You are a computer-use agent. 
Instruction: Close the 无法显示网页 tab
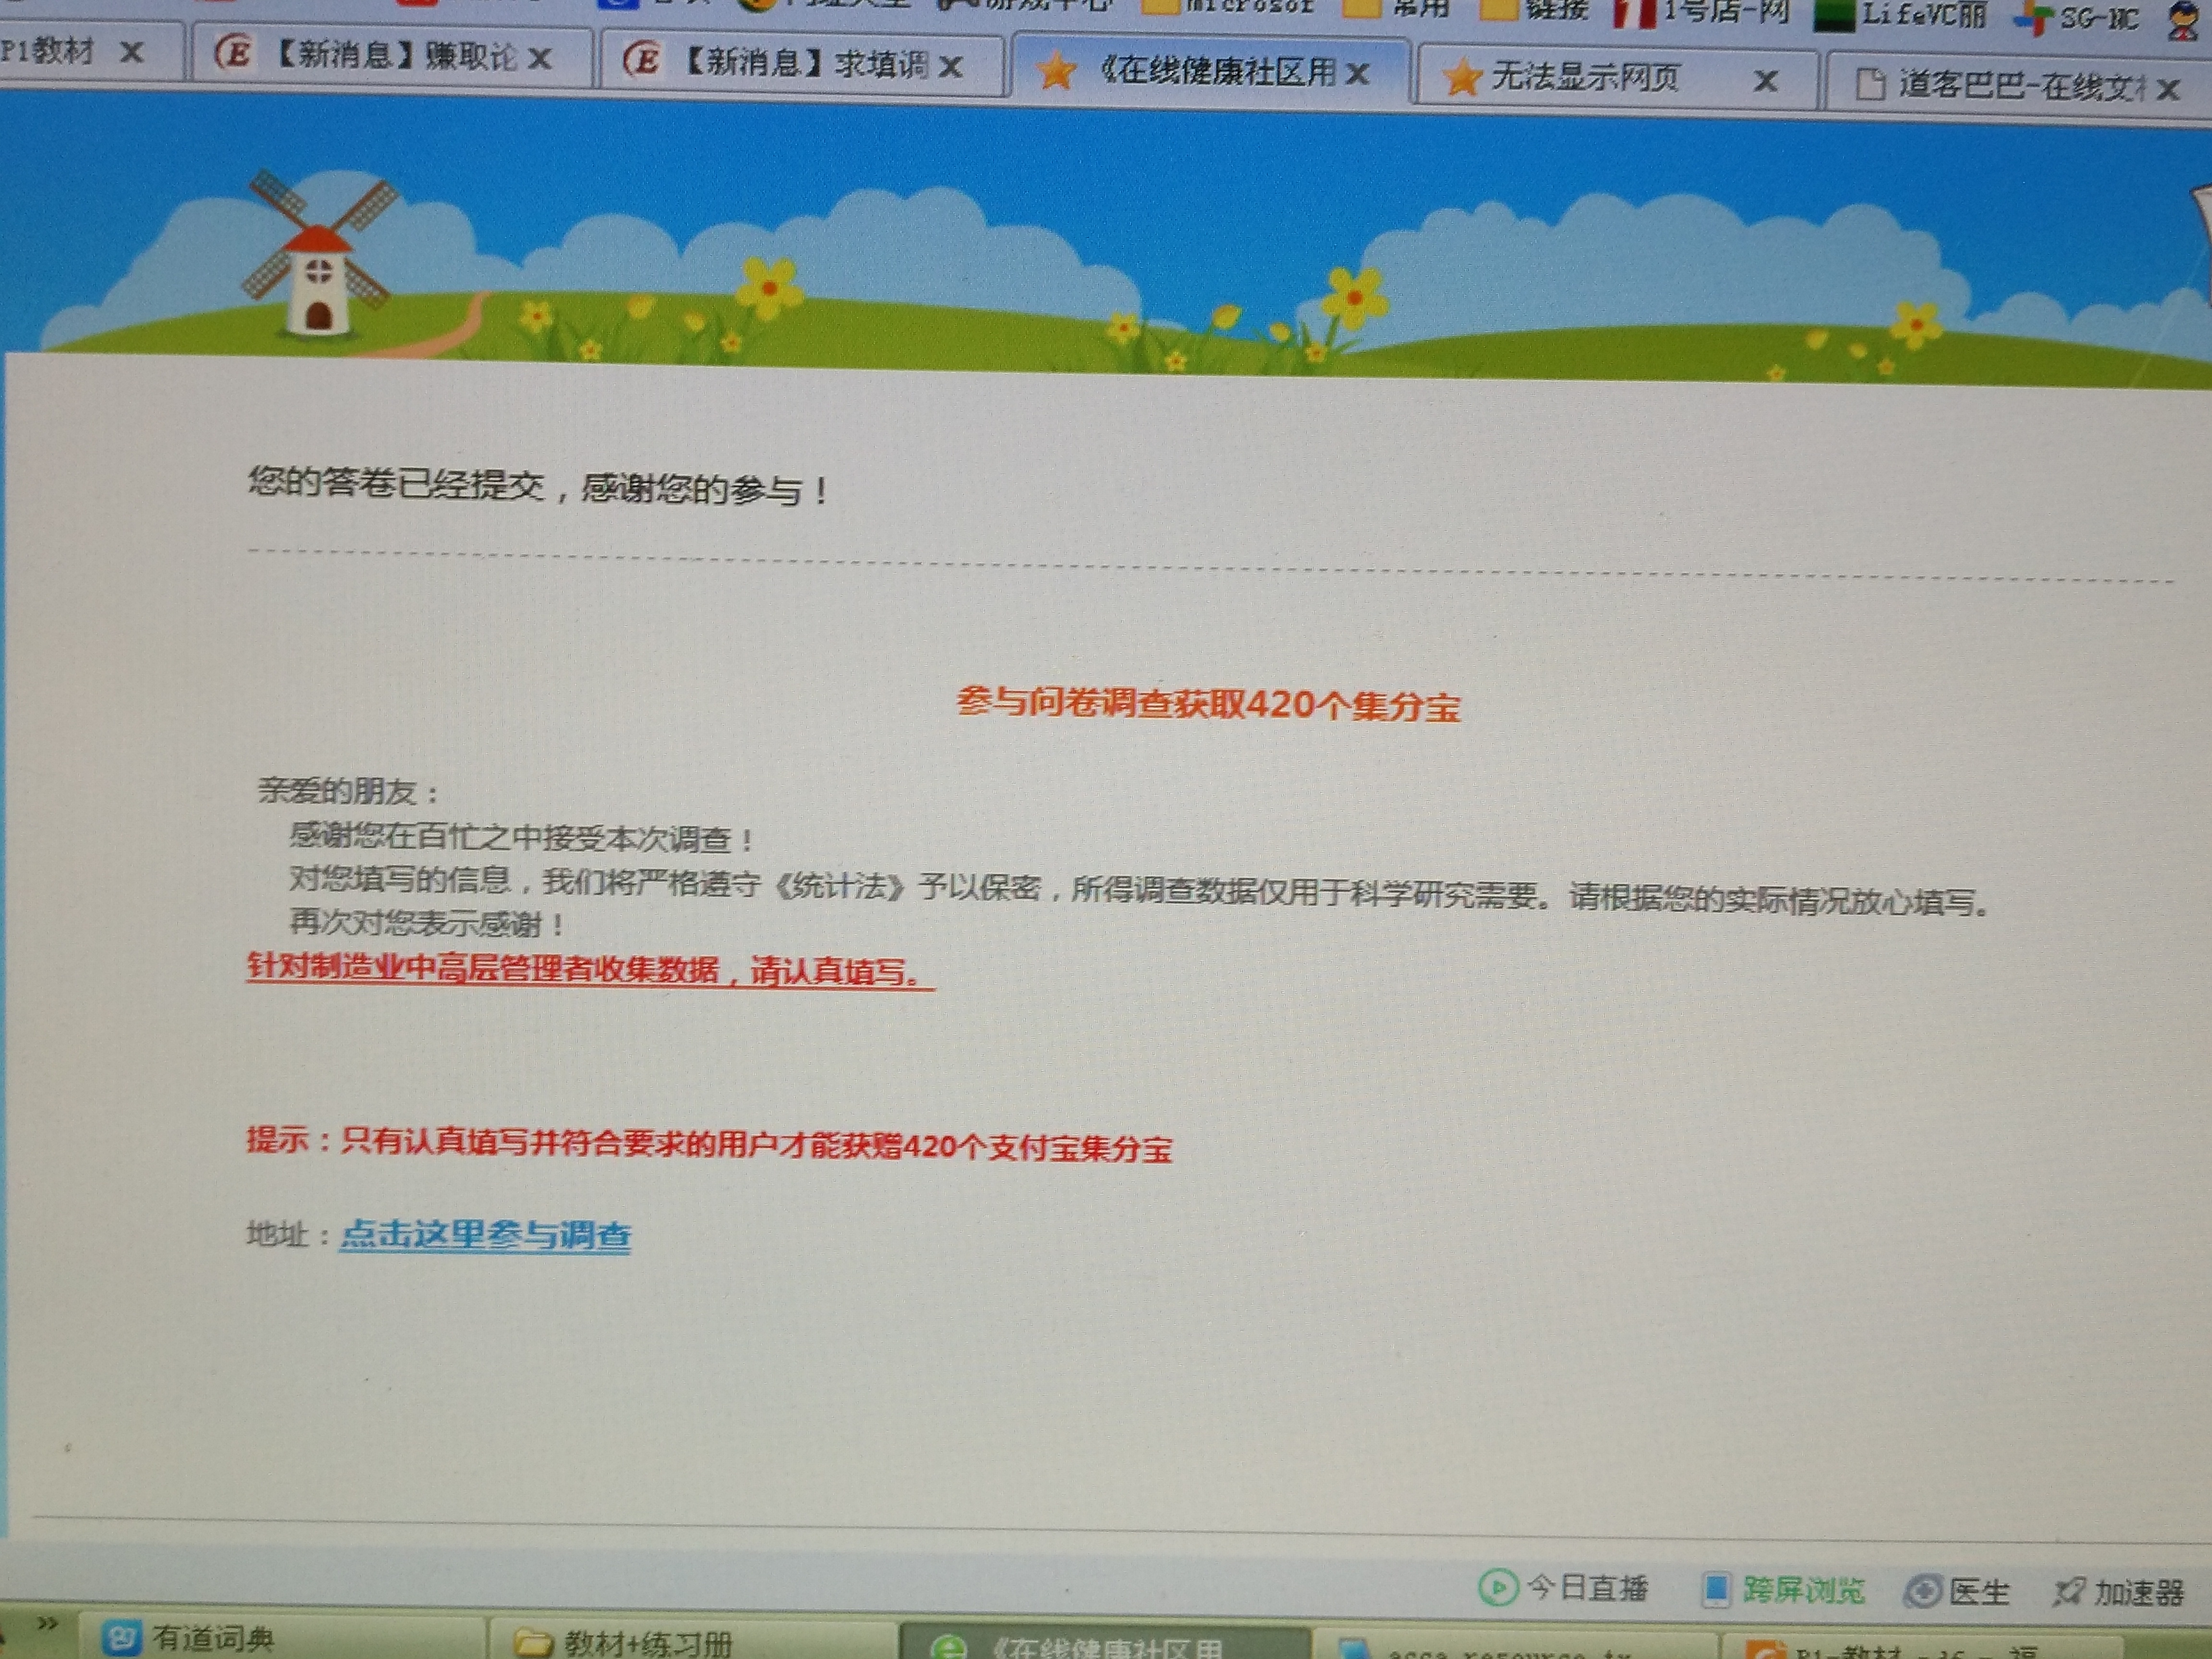coord(1765,80)
